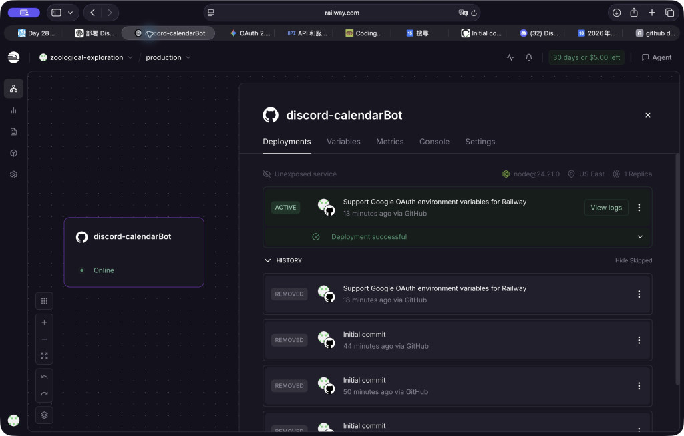Fit the canvas view to screen
Viewport: 684px width, 436px height.
[x=44, y=356]
